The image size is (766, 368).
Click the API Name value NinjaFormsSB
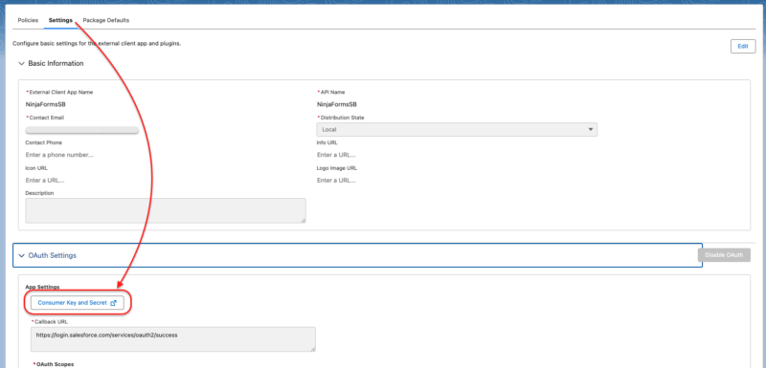pyautogui.click(x=337, y=104)
